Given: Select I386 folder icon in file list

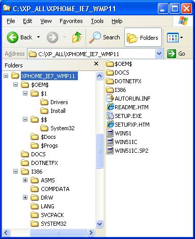Looking at the screenshot, I should pyautogui.click(x=110, y=90).
